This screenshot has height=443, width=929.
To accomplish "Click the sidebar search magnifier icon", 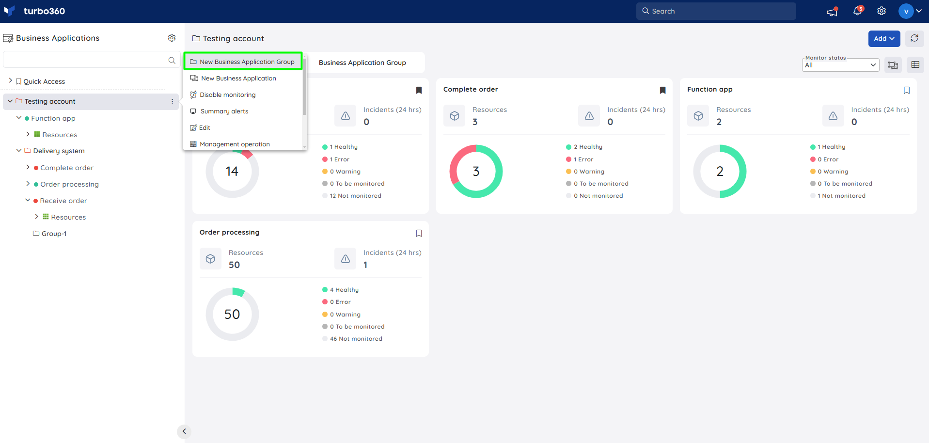I will point(172,61).
